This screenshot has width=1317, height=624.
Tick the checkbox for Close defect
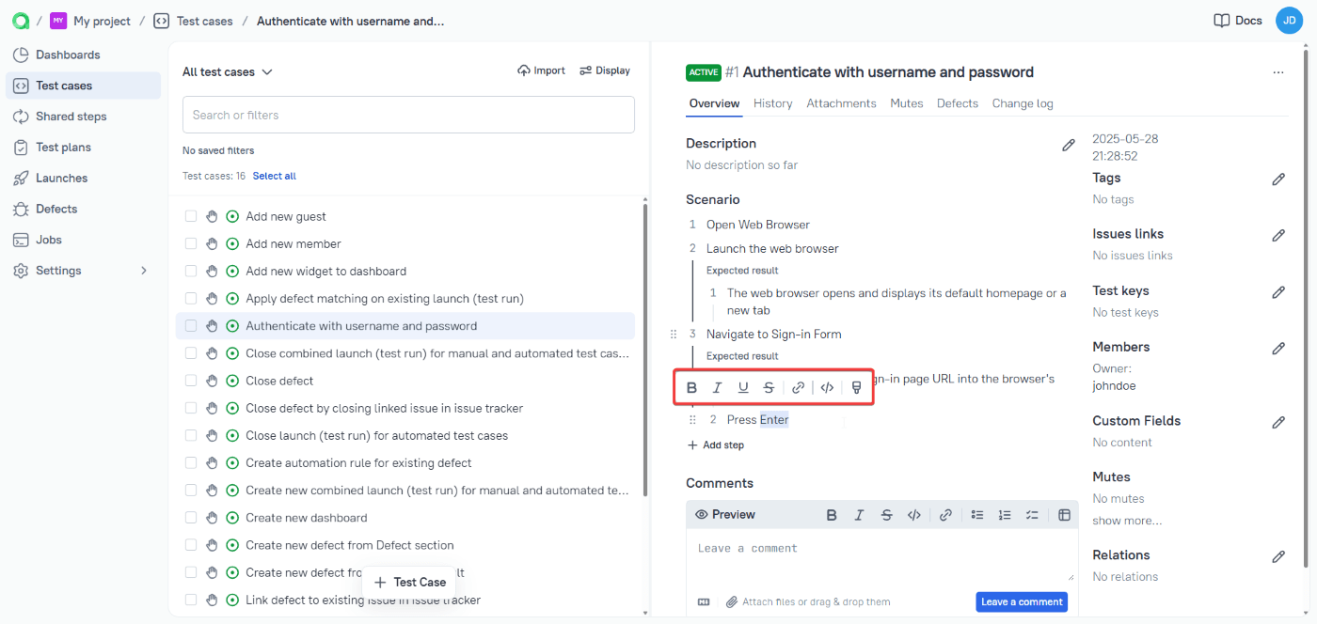point(191,380)
